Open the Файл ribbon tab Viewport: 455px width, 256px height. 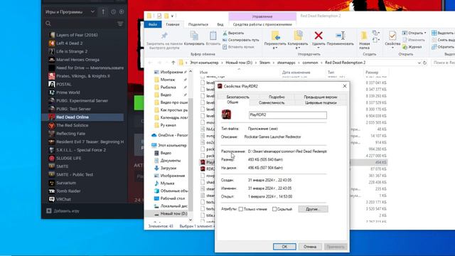(x=153, y=24)
